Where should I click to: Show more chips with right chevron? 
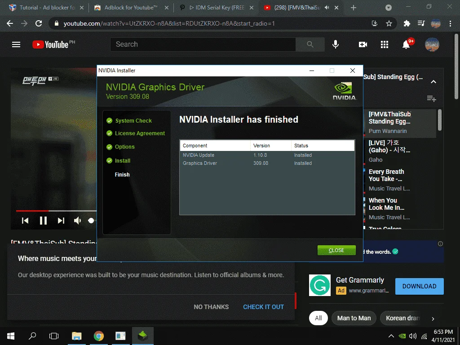433,318
